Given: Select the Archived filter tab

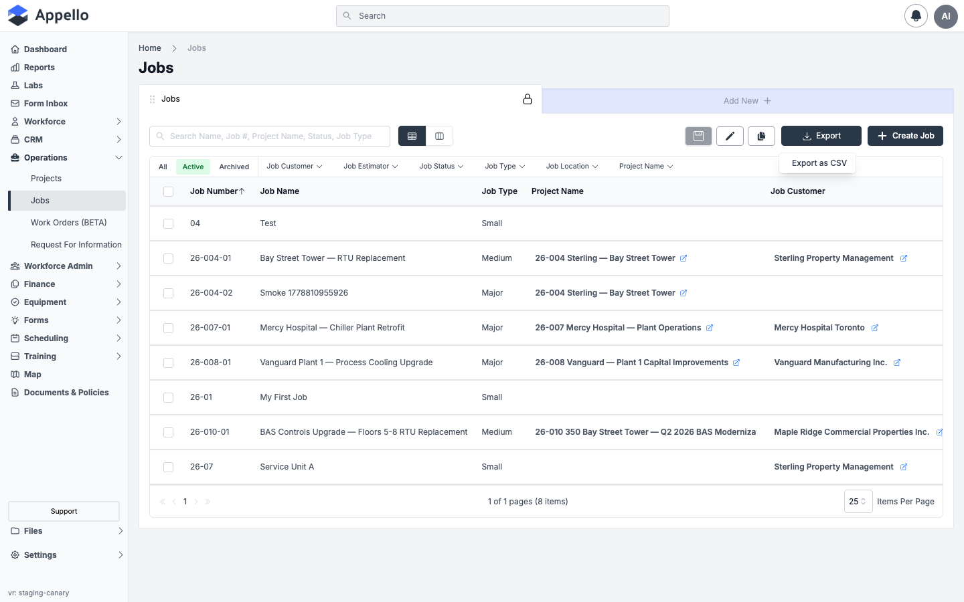Looking at the screenshot, I should pos(234,167).
